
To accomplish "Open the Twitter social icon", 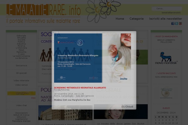I will [x=176, y=23].
